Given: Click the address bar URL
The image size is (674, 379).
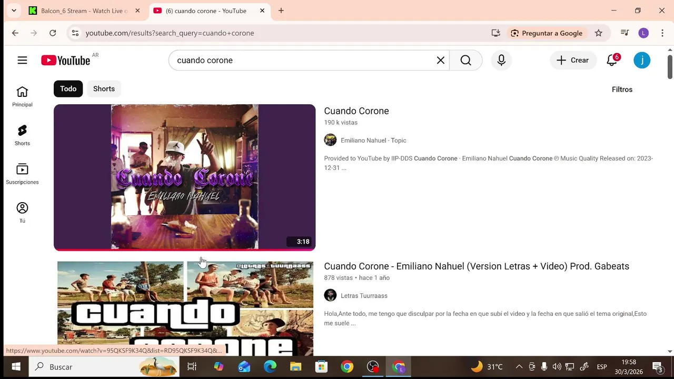Looking at the screenshot, I should pyautogui.click(x=170, y=33).
